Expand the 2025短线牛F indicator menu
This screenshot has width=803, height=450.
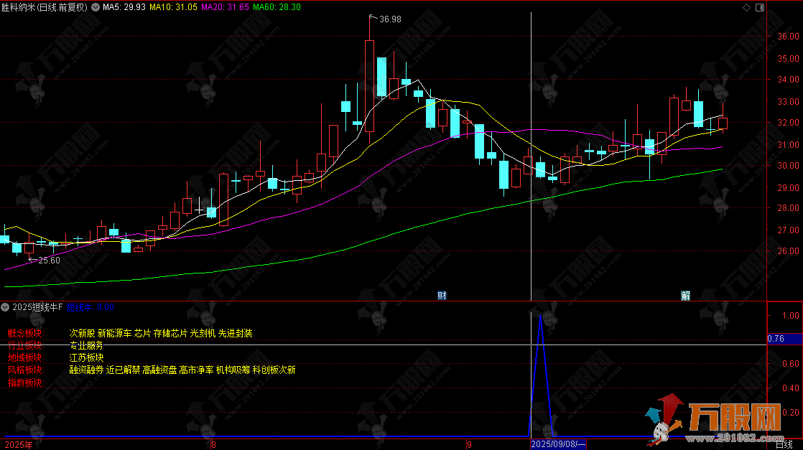6,307
